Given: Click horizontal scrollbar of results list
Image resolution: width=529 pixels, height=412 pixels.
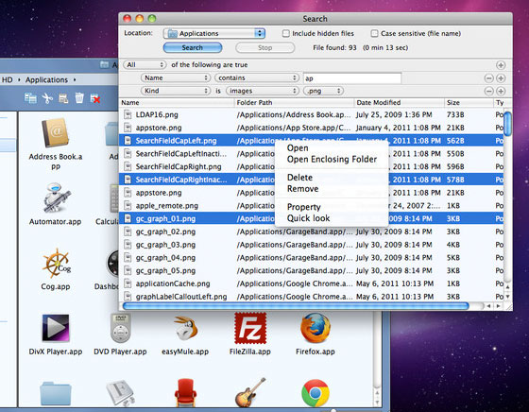Looking at the screenshot, I should pos(296,306).
